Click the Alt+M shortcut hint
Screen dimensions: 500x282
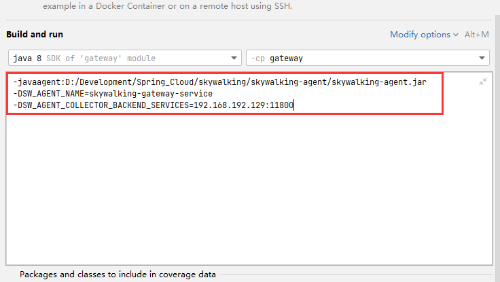coord(476,35)
